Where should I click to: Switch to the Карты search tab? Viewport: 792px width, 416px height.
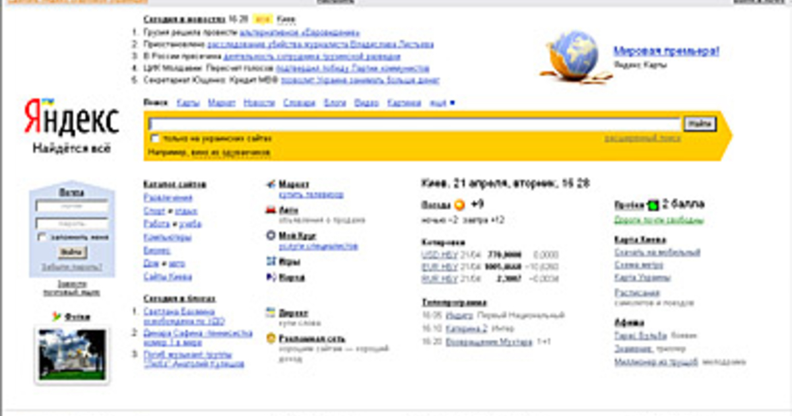coord(187,103)
